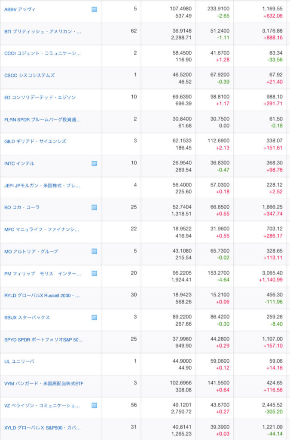
Task: Click the CCOI Cogent Communications link
Action: point(42,53)
